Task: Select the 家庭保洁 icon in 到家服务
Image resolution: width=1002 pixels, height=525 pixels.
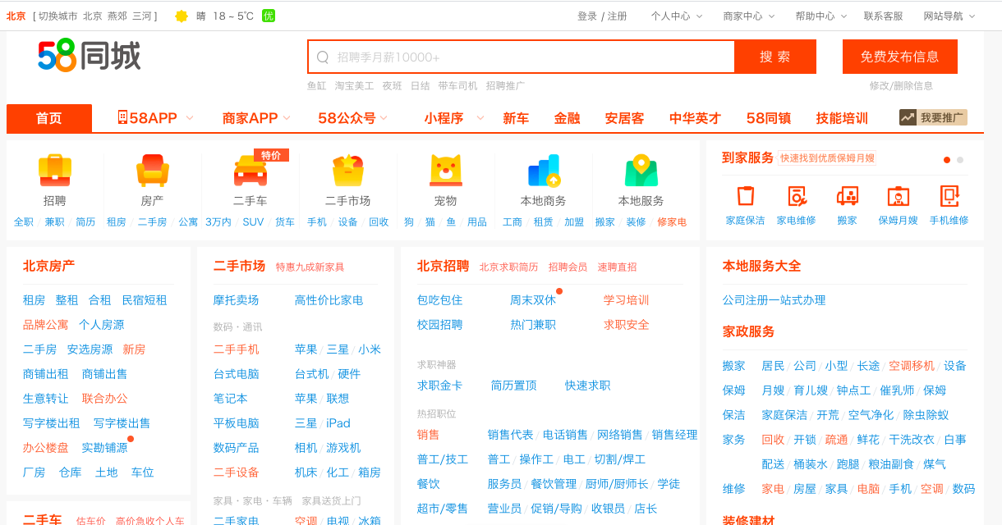Action: (x=744, y=197)
